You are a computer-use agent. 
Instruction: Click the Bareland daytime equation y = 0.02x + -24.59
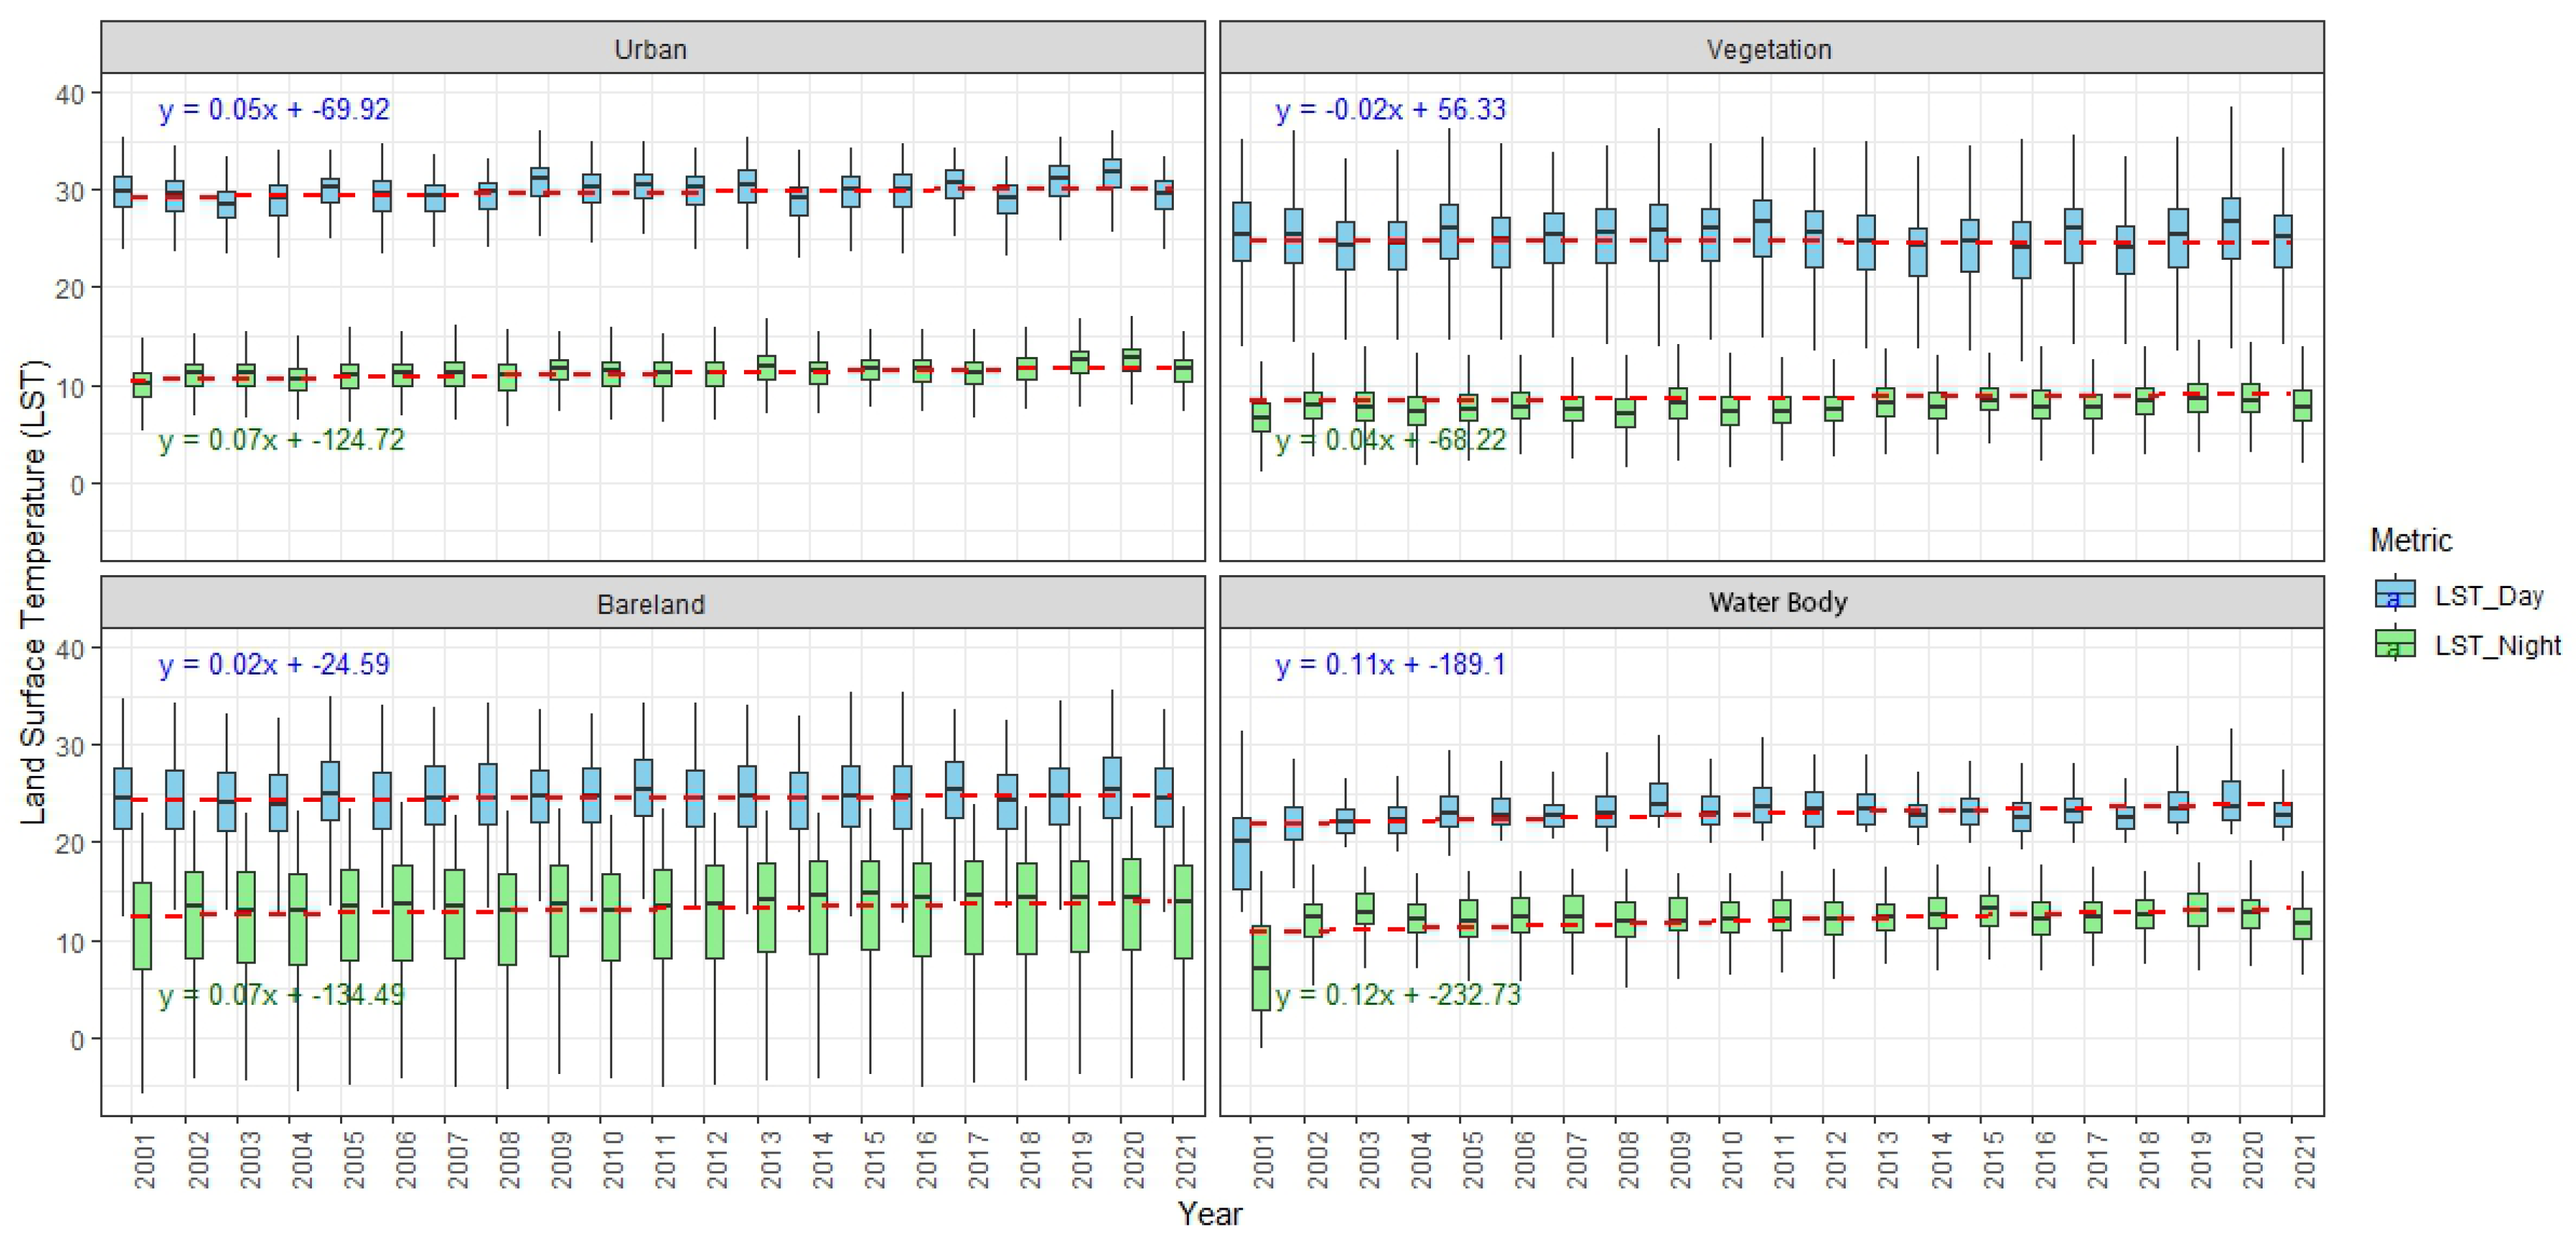[274, 664]
